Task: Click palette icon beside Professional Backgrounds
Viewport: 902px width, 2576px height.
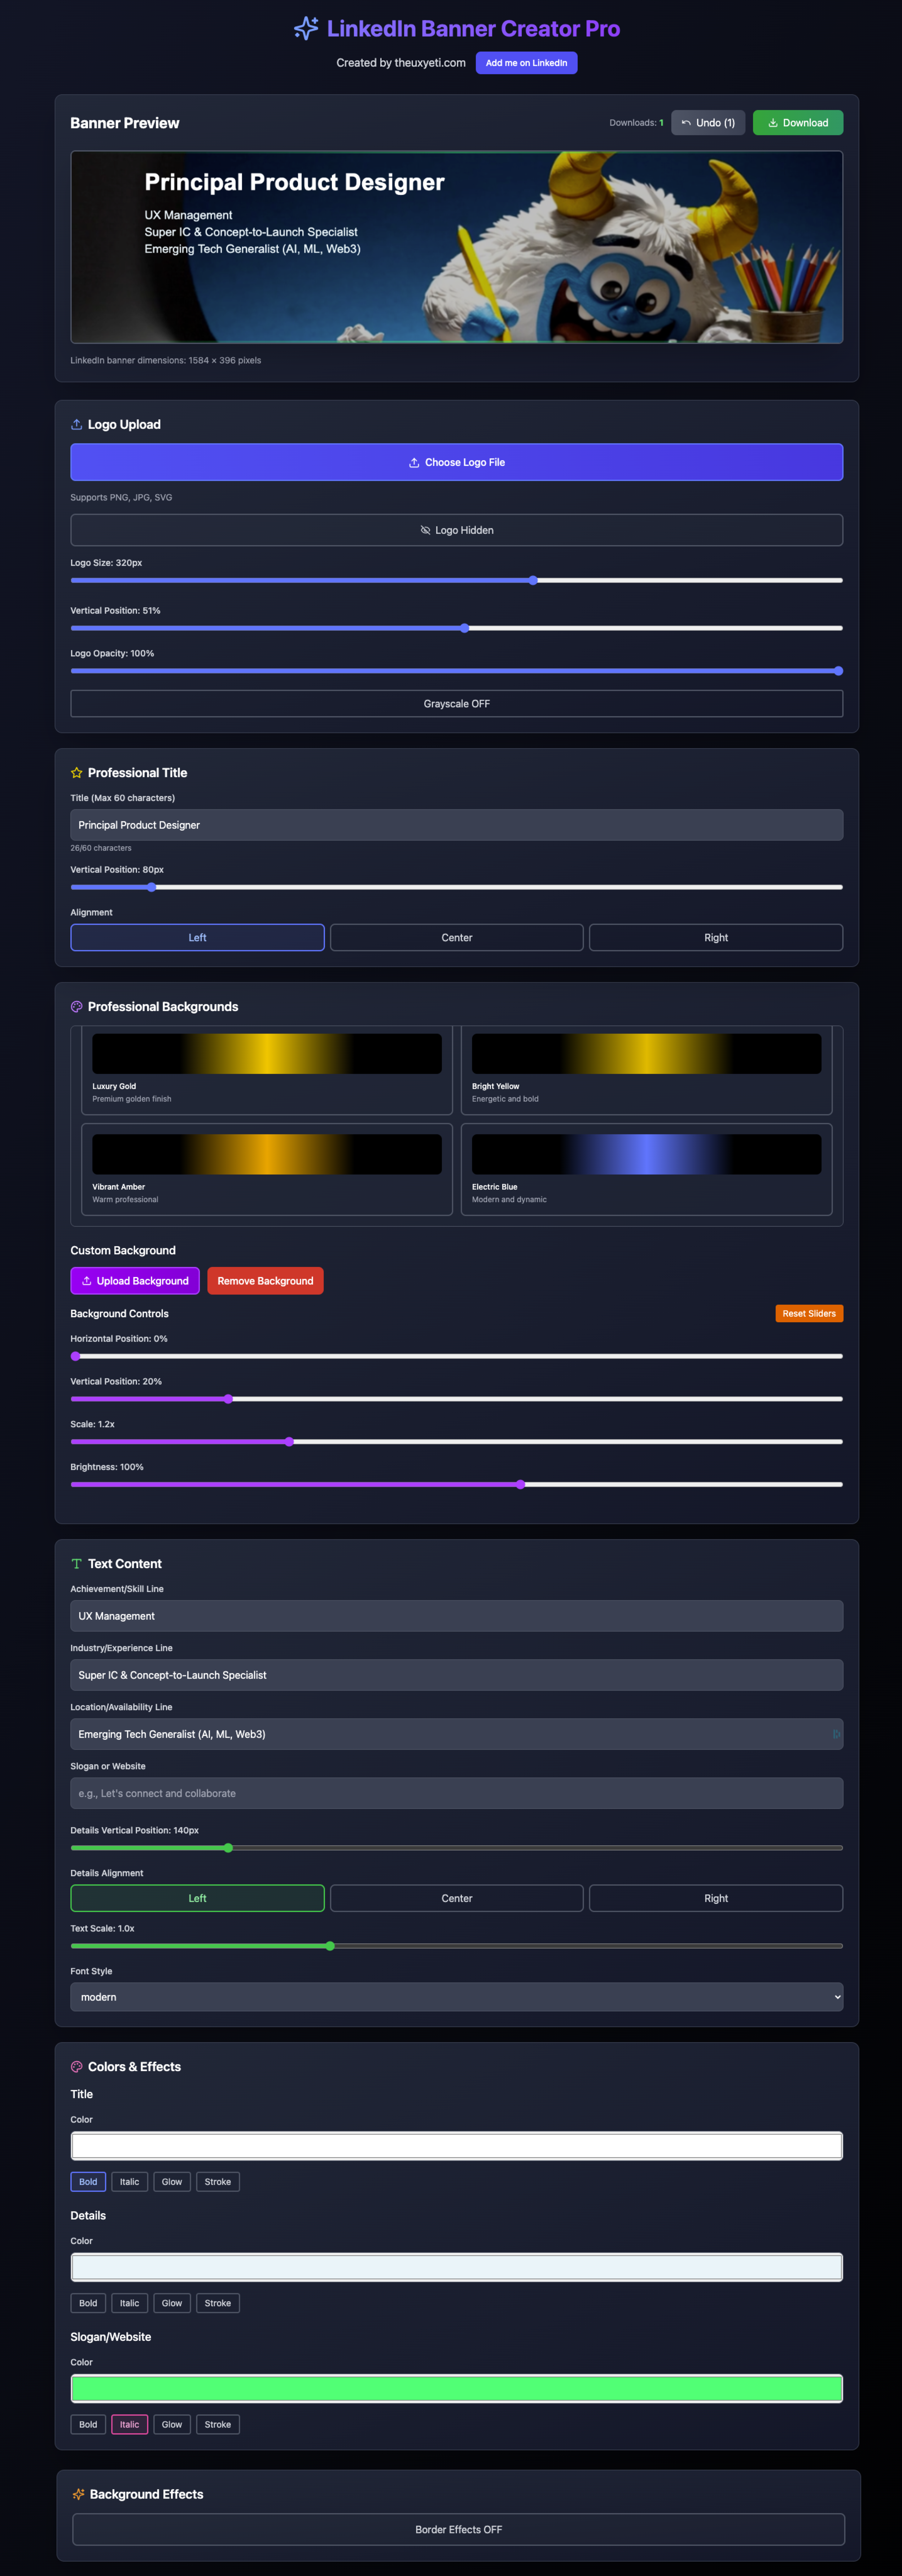Action: pyautogui.click(x=77, y=1007)
